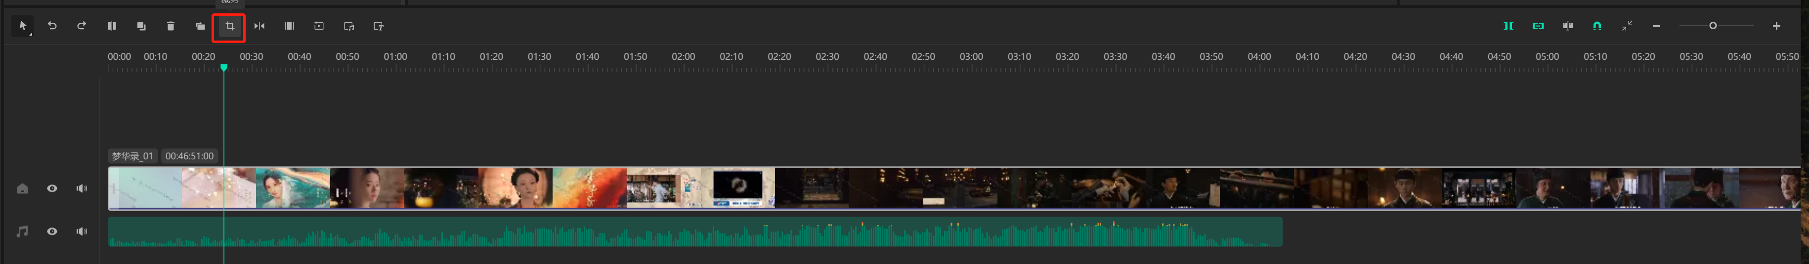Click the audio track music note icon
This screenshot has height=264, width=1809.
(22, 231)
